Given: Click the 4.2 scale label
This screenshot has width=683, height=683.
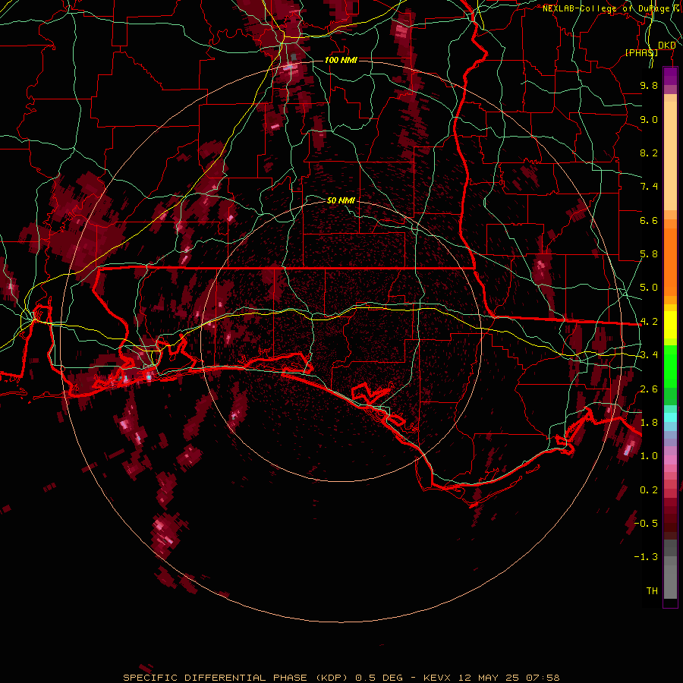Looking at the screenshot, I should click(649, 322).
